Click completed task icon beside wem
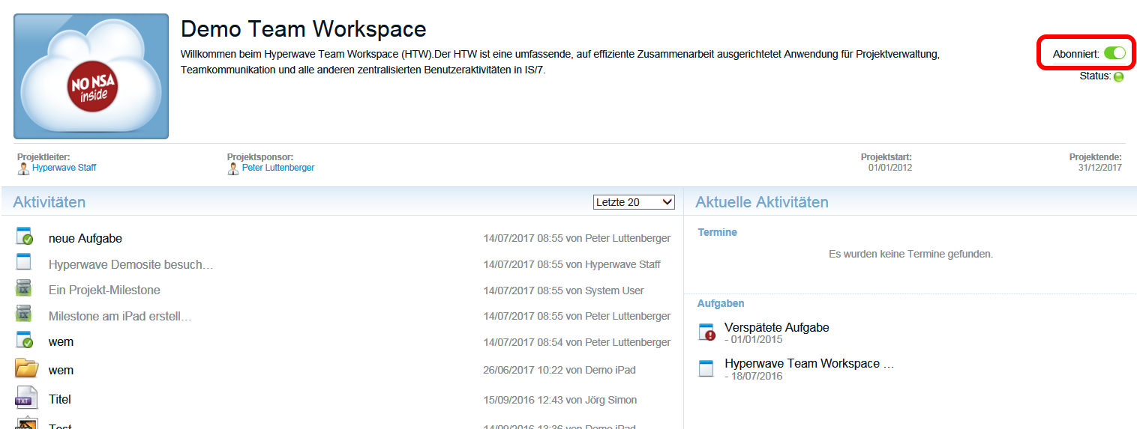1137x429 pixels. (25, 339)
